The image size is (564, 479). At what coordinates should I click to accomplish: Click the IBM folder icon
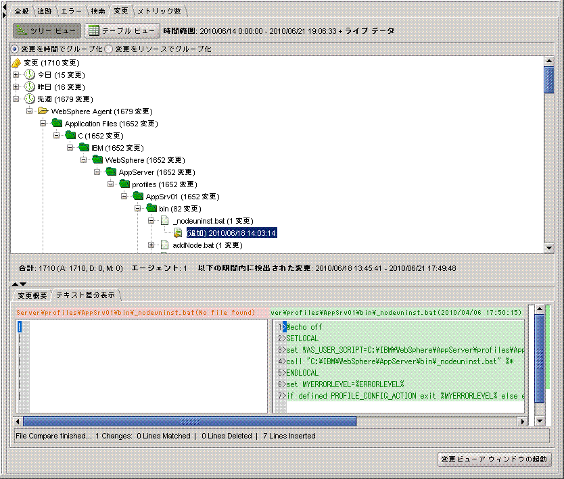84,147
